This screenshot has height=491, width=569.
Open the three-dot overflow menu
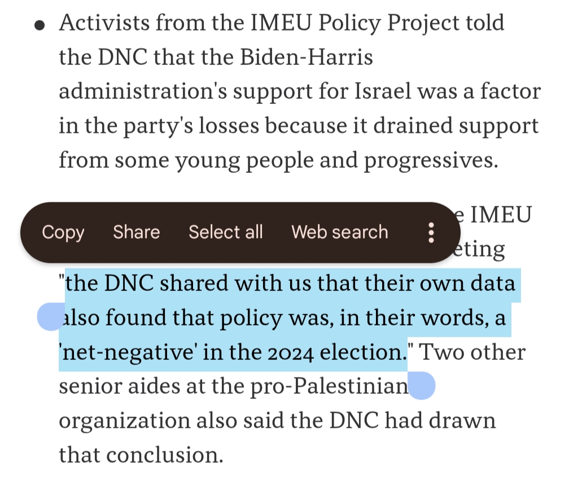(x=431, y=232)
